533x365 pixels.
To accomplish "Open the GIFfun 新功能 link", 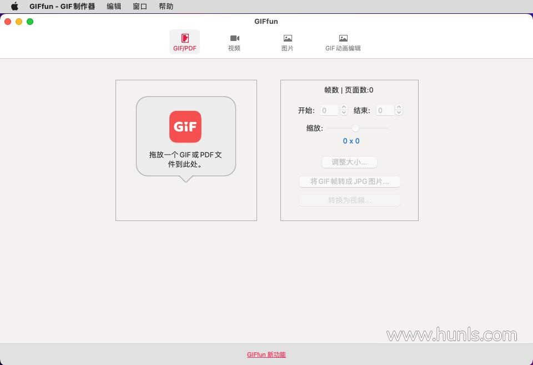I will [x=266, y=354].
